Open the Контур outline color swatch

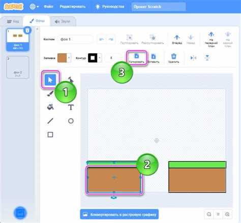tap(95, 58)
